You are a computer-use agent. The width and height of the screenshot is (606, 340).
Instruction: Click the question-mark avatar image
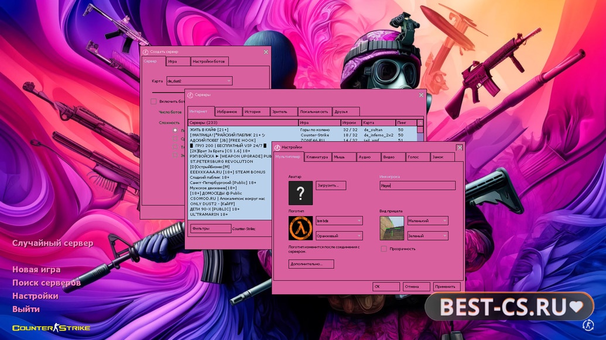pyautogui.click(x=300, y=193)
